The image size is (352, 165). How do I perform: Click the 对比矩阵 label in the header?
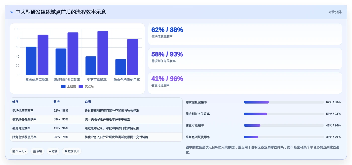click(335, 12)
